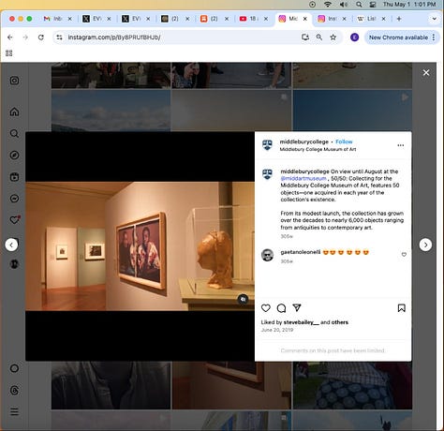Click Chrome zoom magnifier icon in address bar
The height and width of the screenshot is (431, 444).
(x=318, y=37)
